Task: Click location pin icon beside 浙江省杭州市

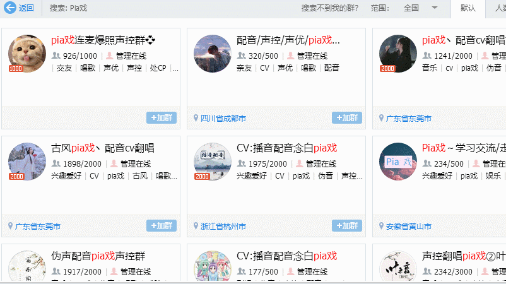Action: (196, 226)
